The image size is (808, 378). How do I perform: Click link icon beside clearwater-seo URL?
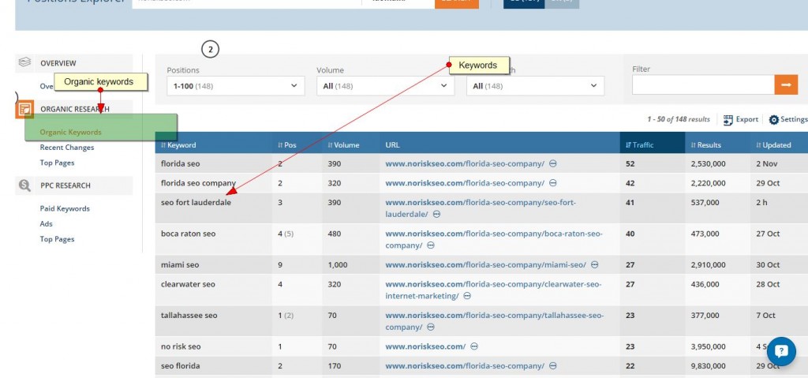click(x=467, y=296)
